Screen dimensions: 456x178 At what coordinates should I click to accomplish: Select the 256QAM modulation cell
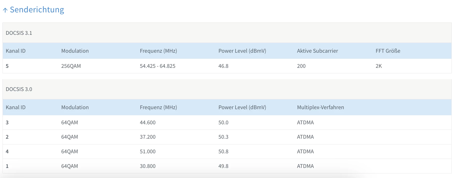point(71,66)
